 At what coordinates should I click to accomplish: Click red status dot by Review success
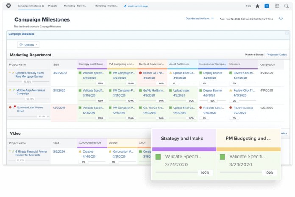pyautogui.click(x=231, y=108)
